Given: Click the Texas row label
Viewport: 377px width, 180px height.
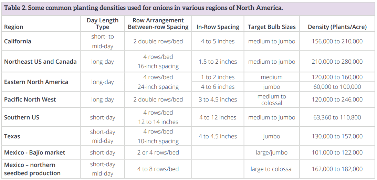Looking at the screenshot, I should (x=12, y=136).
